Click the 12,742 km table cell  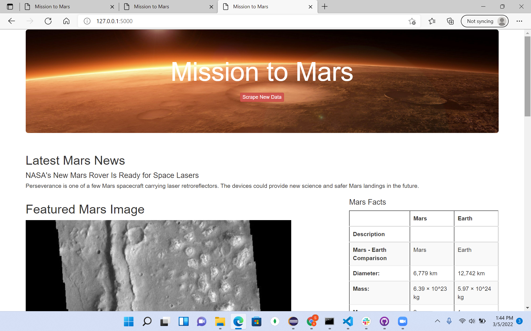476,273
